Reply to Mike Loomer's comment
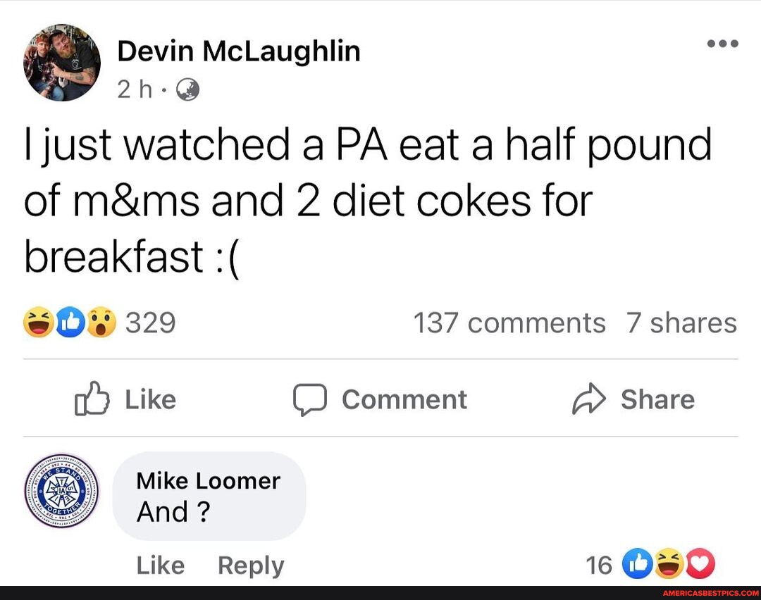This screenshot has height=600, width=761. [250, 564]
